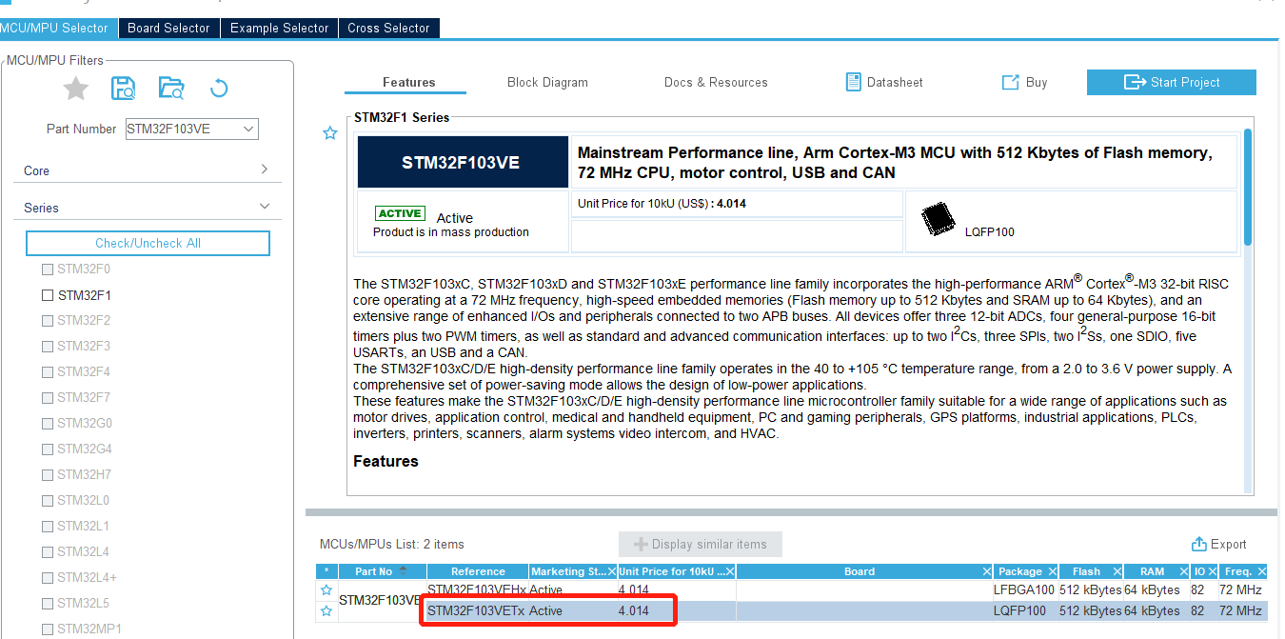This screenshot has width=1285, height=639.
Task: Select the STM32F103VETx reference row
Action: point(478,610)
